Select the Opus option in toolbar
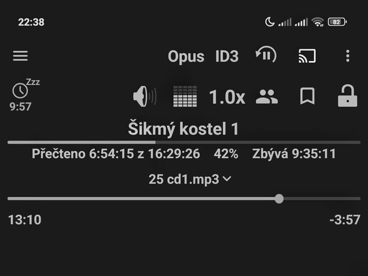The height and width of the screenshot is (276, 368). 186,57
